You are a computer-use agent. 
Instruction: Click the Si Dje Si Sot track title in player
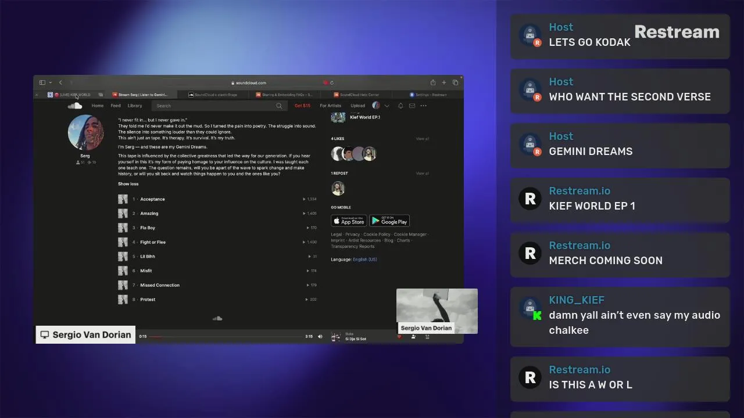[x=356, y=339]
